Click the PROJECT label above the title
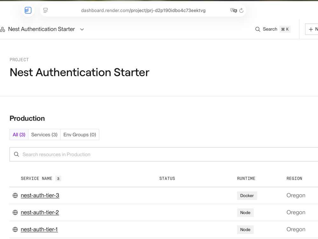The height and width of the screenshot is (239, 318). coord(19,60)
